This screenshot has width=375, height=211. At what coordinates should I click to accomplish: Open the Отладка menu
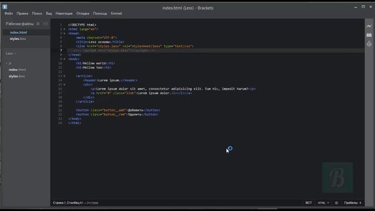click(83, 13)
